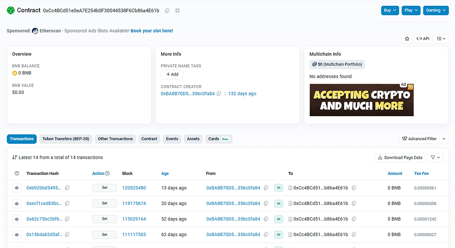455x248 pixels.
Task: Preview details for transaction 0xecf1ced83bc
Action: [17, 204]
